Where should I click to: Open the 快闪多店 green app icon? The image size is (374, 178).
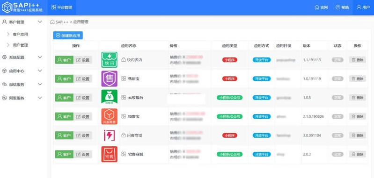pyautogui.click(x=109, y=60)
